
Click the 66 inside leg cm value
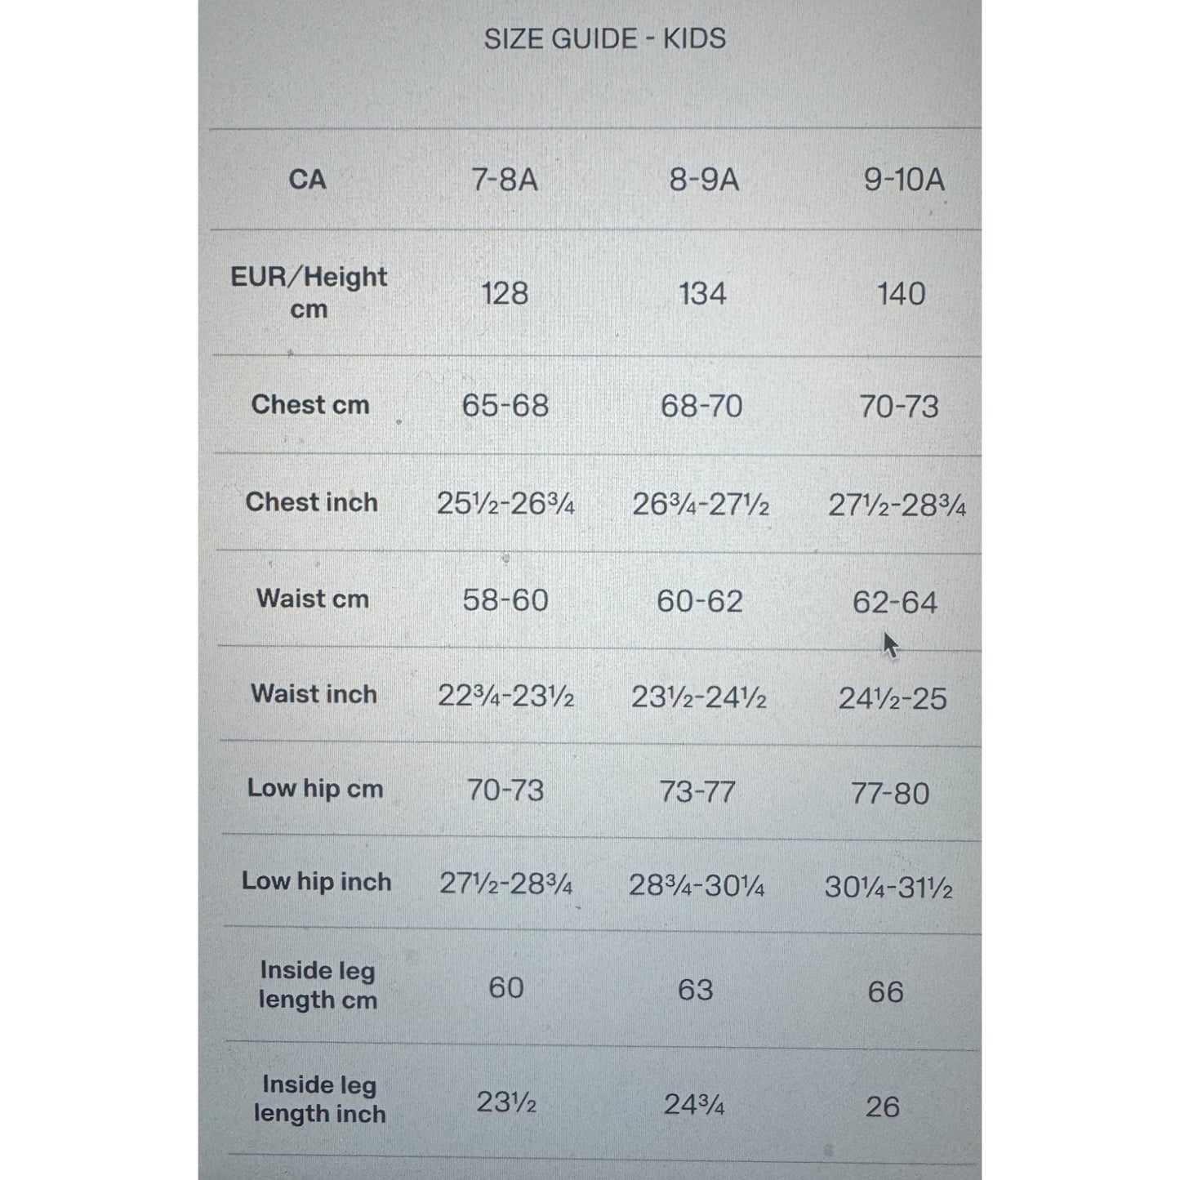(x=886, y=992)
